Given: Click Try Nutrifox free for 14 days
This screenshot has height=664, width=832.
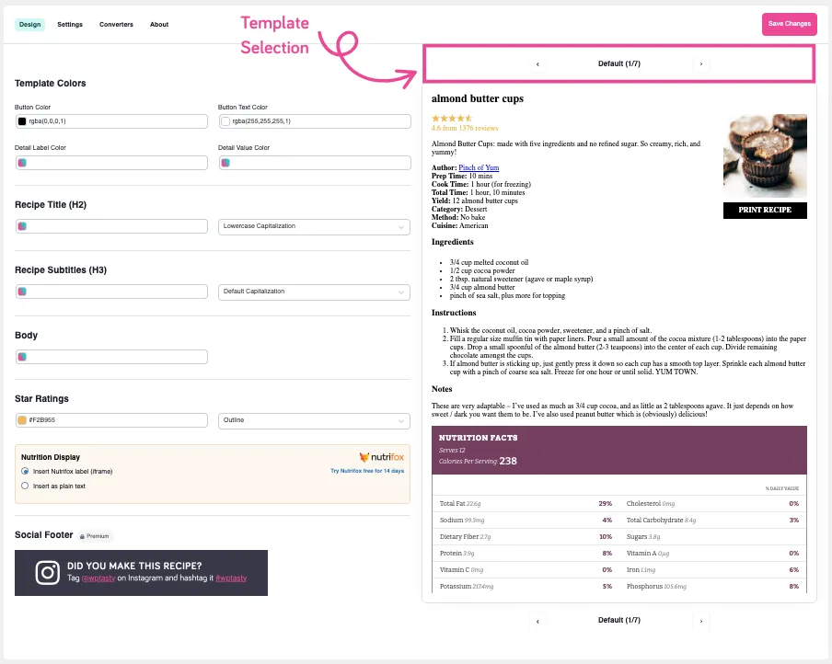Looking at the screenshot, I should [367, 471].
